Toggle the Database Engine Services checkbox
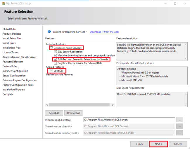The width and height of the screenshot is (190, 149). click(51, 48)
